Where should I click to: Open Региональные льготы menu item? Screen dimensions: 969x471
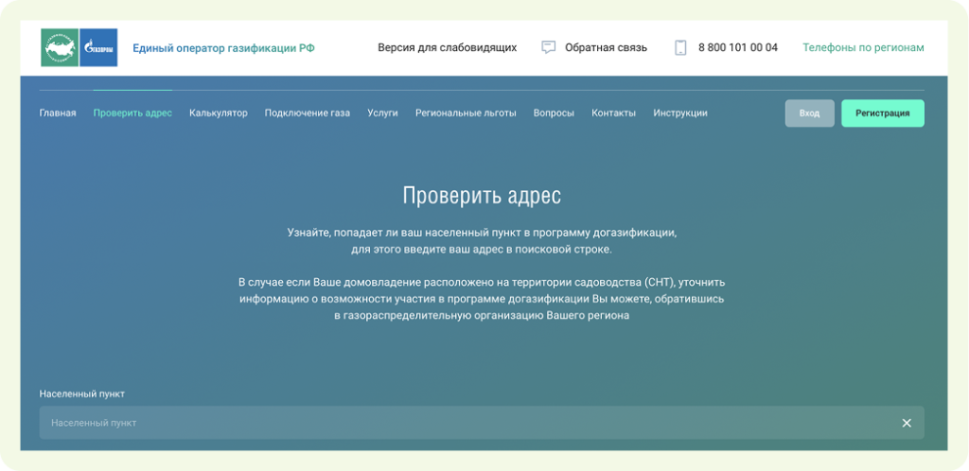[466, 113]
